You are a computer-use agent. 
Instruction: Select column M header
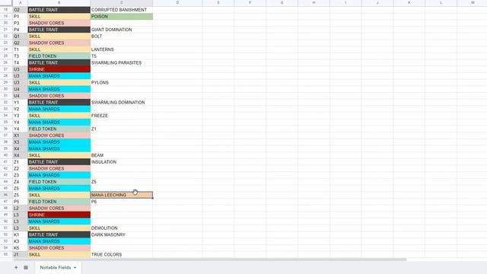(473, 3)
